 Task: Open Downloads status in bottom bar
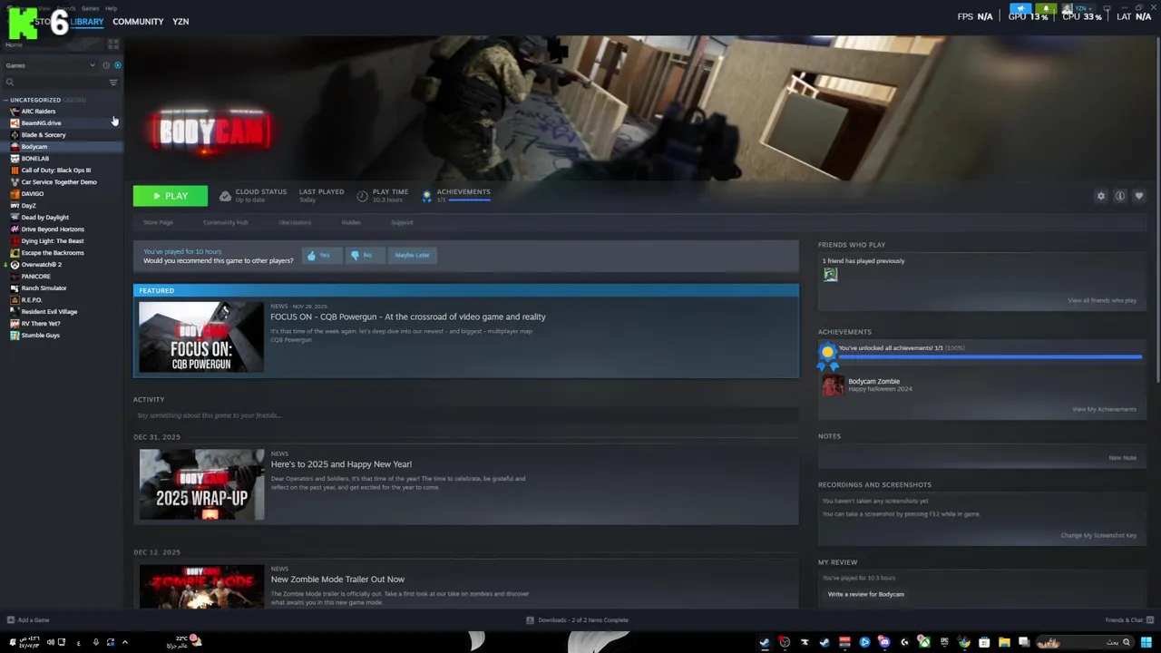(577, 620)
